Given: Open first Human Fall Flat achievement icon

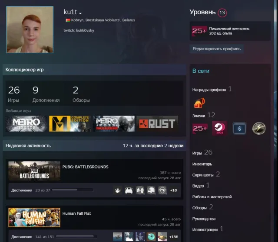Looking at the screenshot, I should coord(118,237).
